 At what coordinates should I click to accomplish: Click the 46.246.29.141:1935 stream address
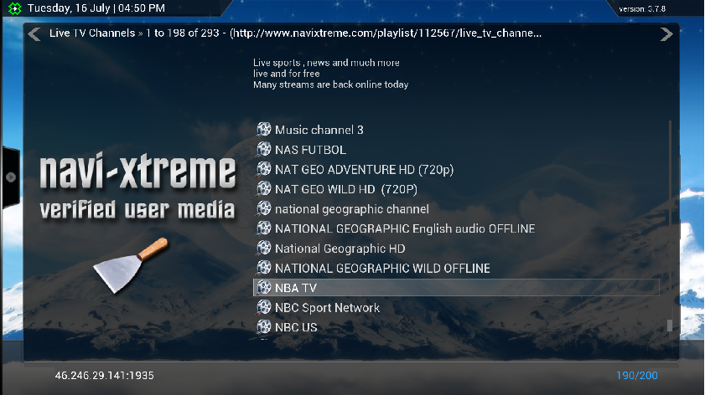click(104, 375)
